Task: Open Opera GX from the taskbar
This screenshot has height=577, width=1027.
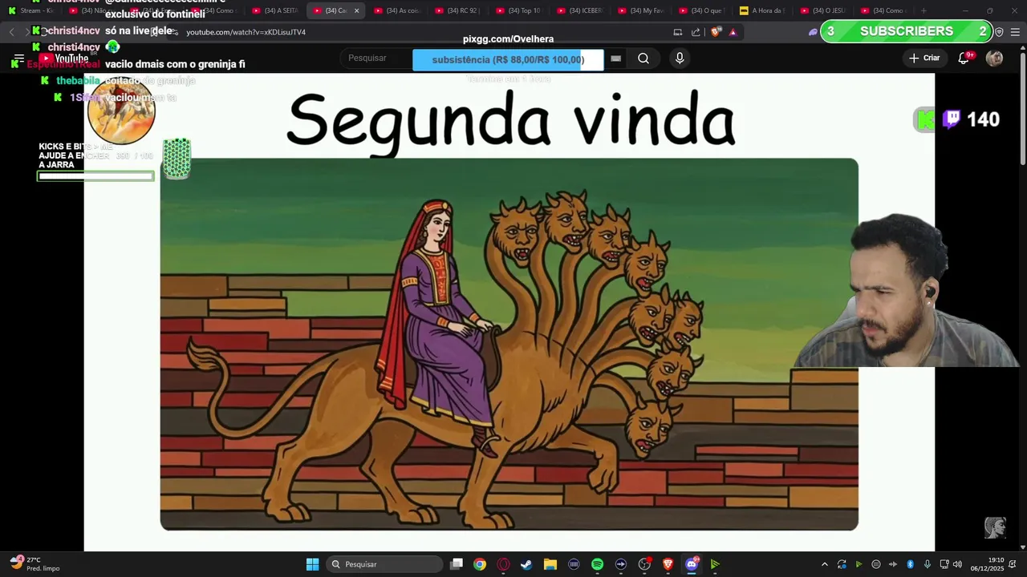Action: point(503,564)
